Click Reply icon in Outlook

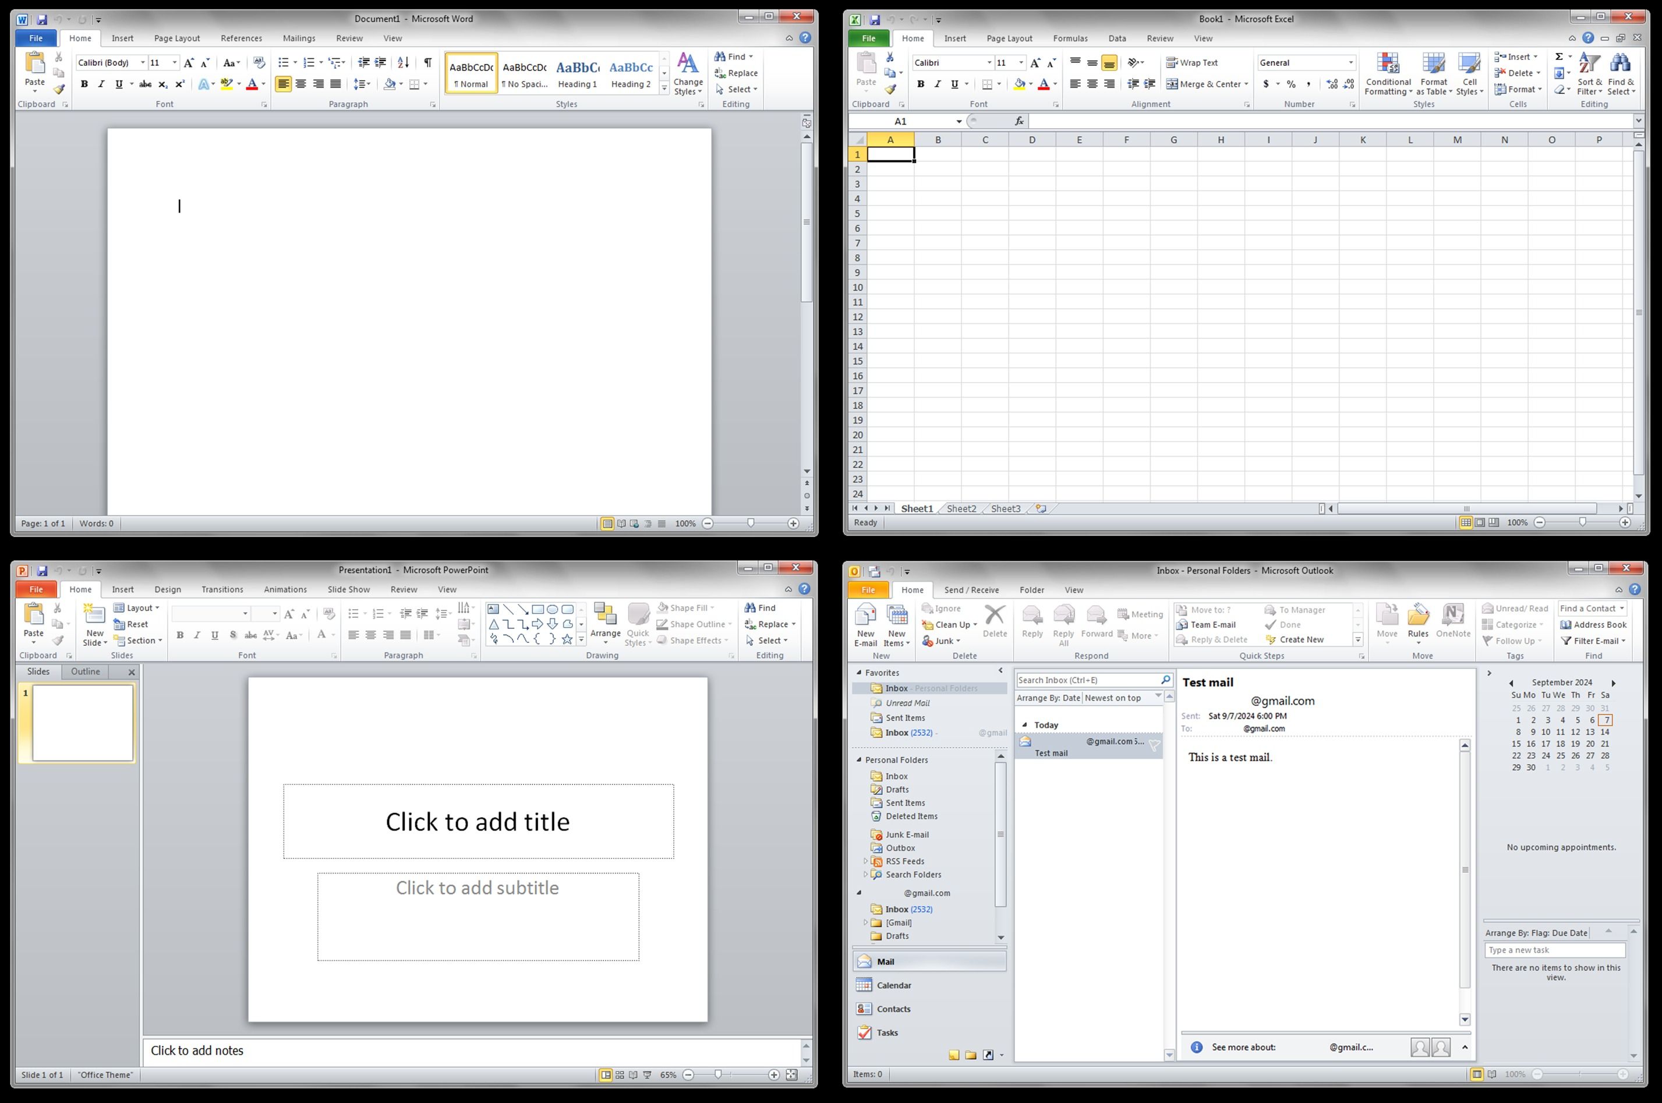pyautogui.click(x=1032, y=621)
